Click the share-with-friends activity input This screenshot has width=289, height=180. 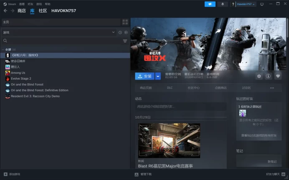click(x=181, y=106)
